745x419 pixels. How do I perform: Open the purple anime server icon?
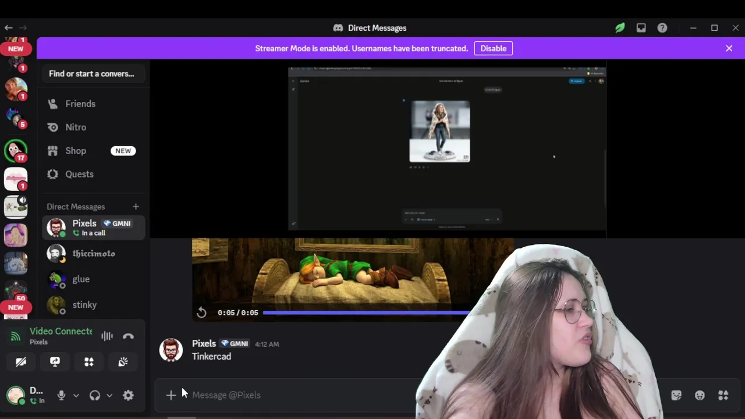pyautogui.click(x=16, y=235)
